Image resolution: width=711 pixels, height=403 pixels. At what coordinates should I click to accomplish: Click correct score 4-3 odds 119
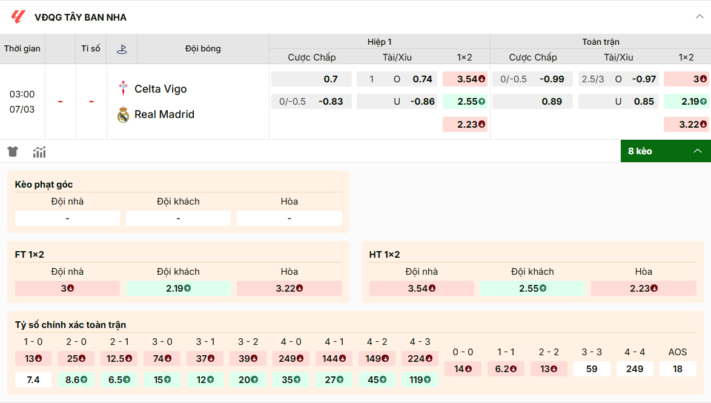(420, 379)
